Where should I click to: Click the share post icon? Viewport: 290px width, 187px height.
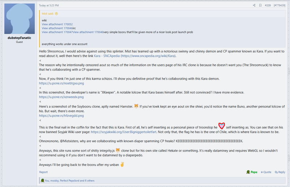click(254, 5)
